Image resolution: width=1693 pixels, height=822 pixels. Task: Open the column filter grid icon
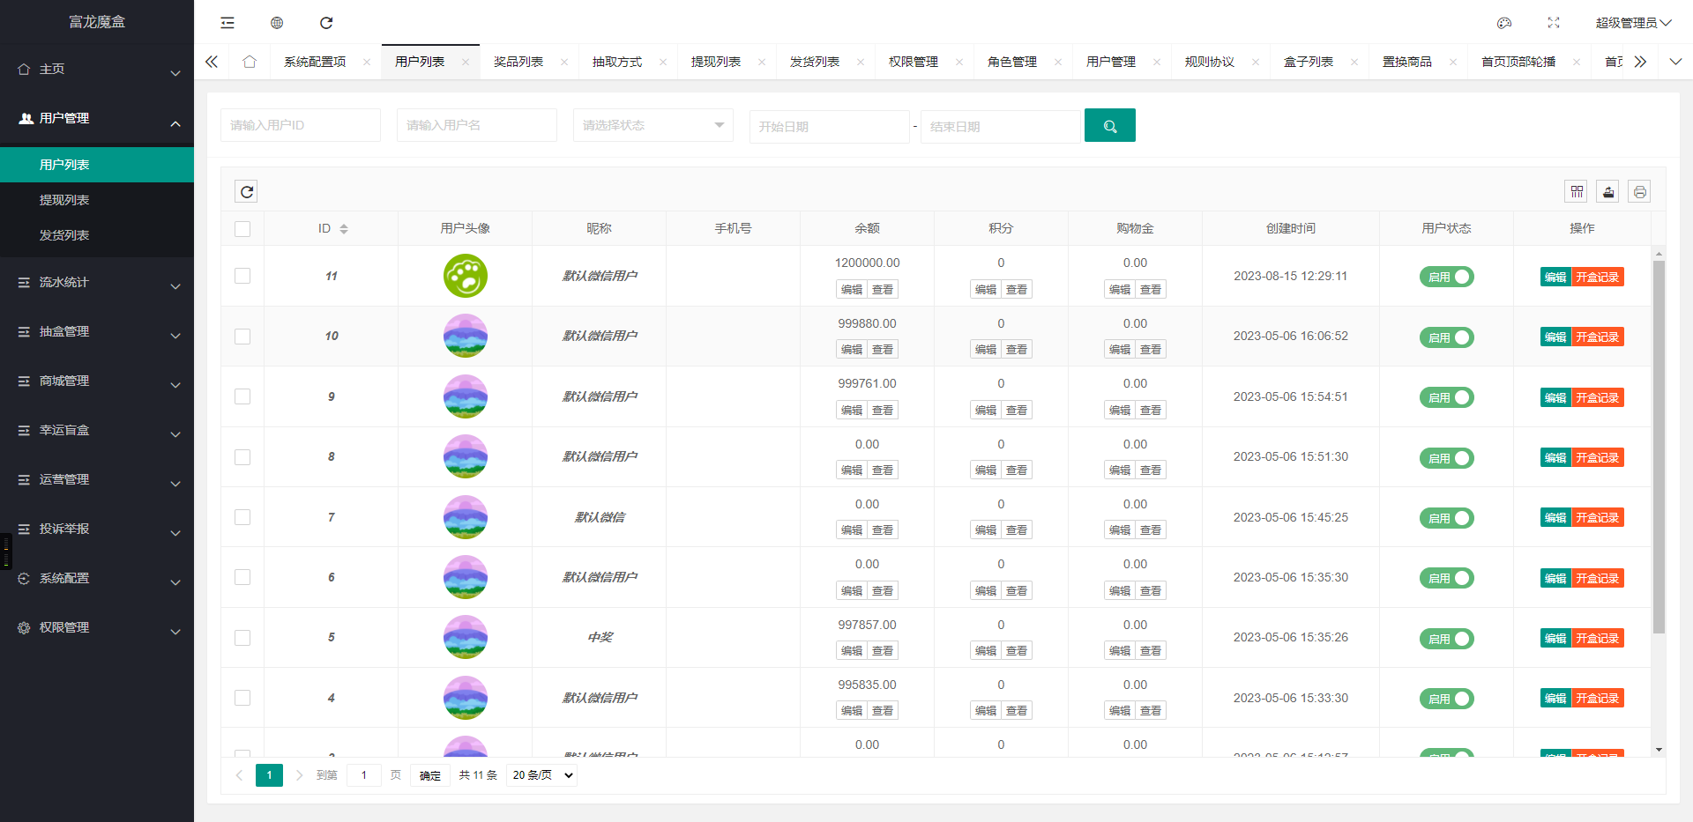point(1577,191)
